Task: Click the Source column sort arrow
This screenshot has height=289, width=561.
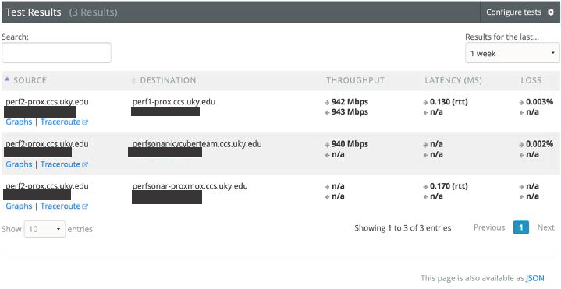Action: 7,79
